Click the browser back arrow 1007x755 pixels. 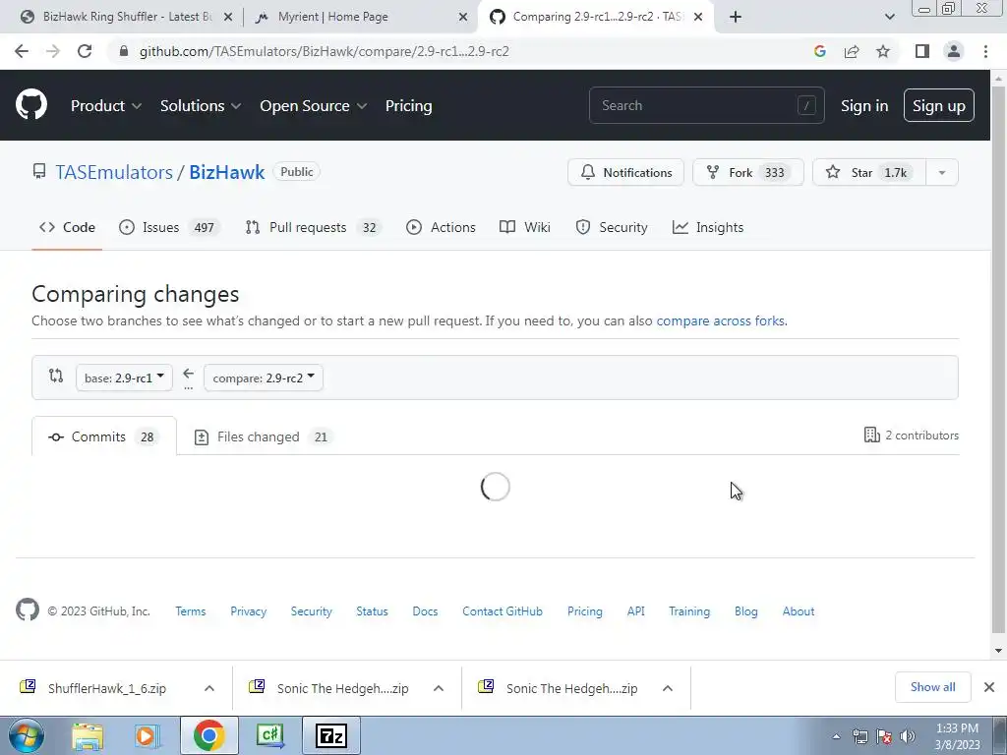coord(22,51)
